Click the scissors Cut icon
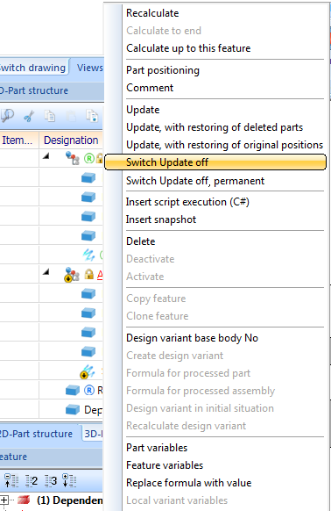 [29, 116]
